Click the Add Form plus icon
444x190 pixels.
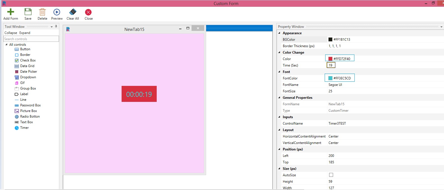click(x=10, y=12)
